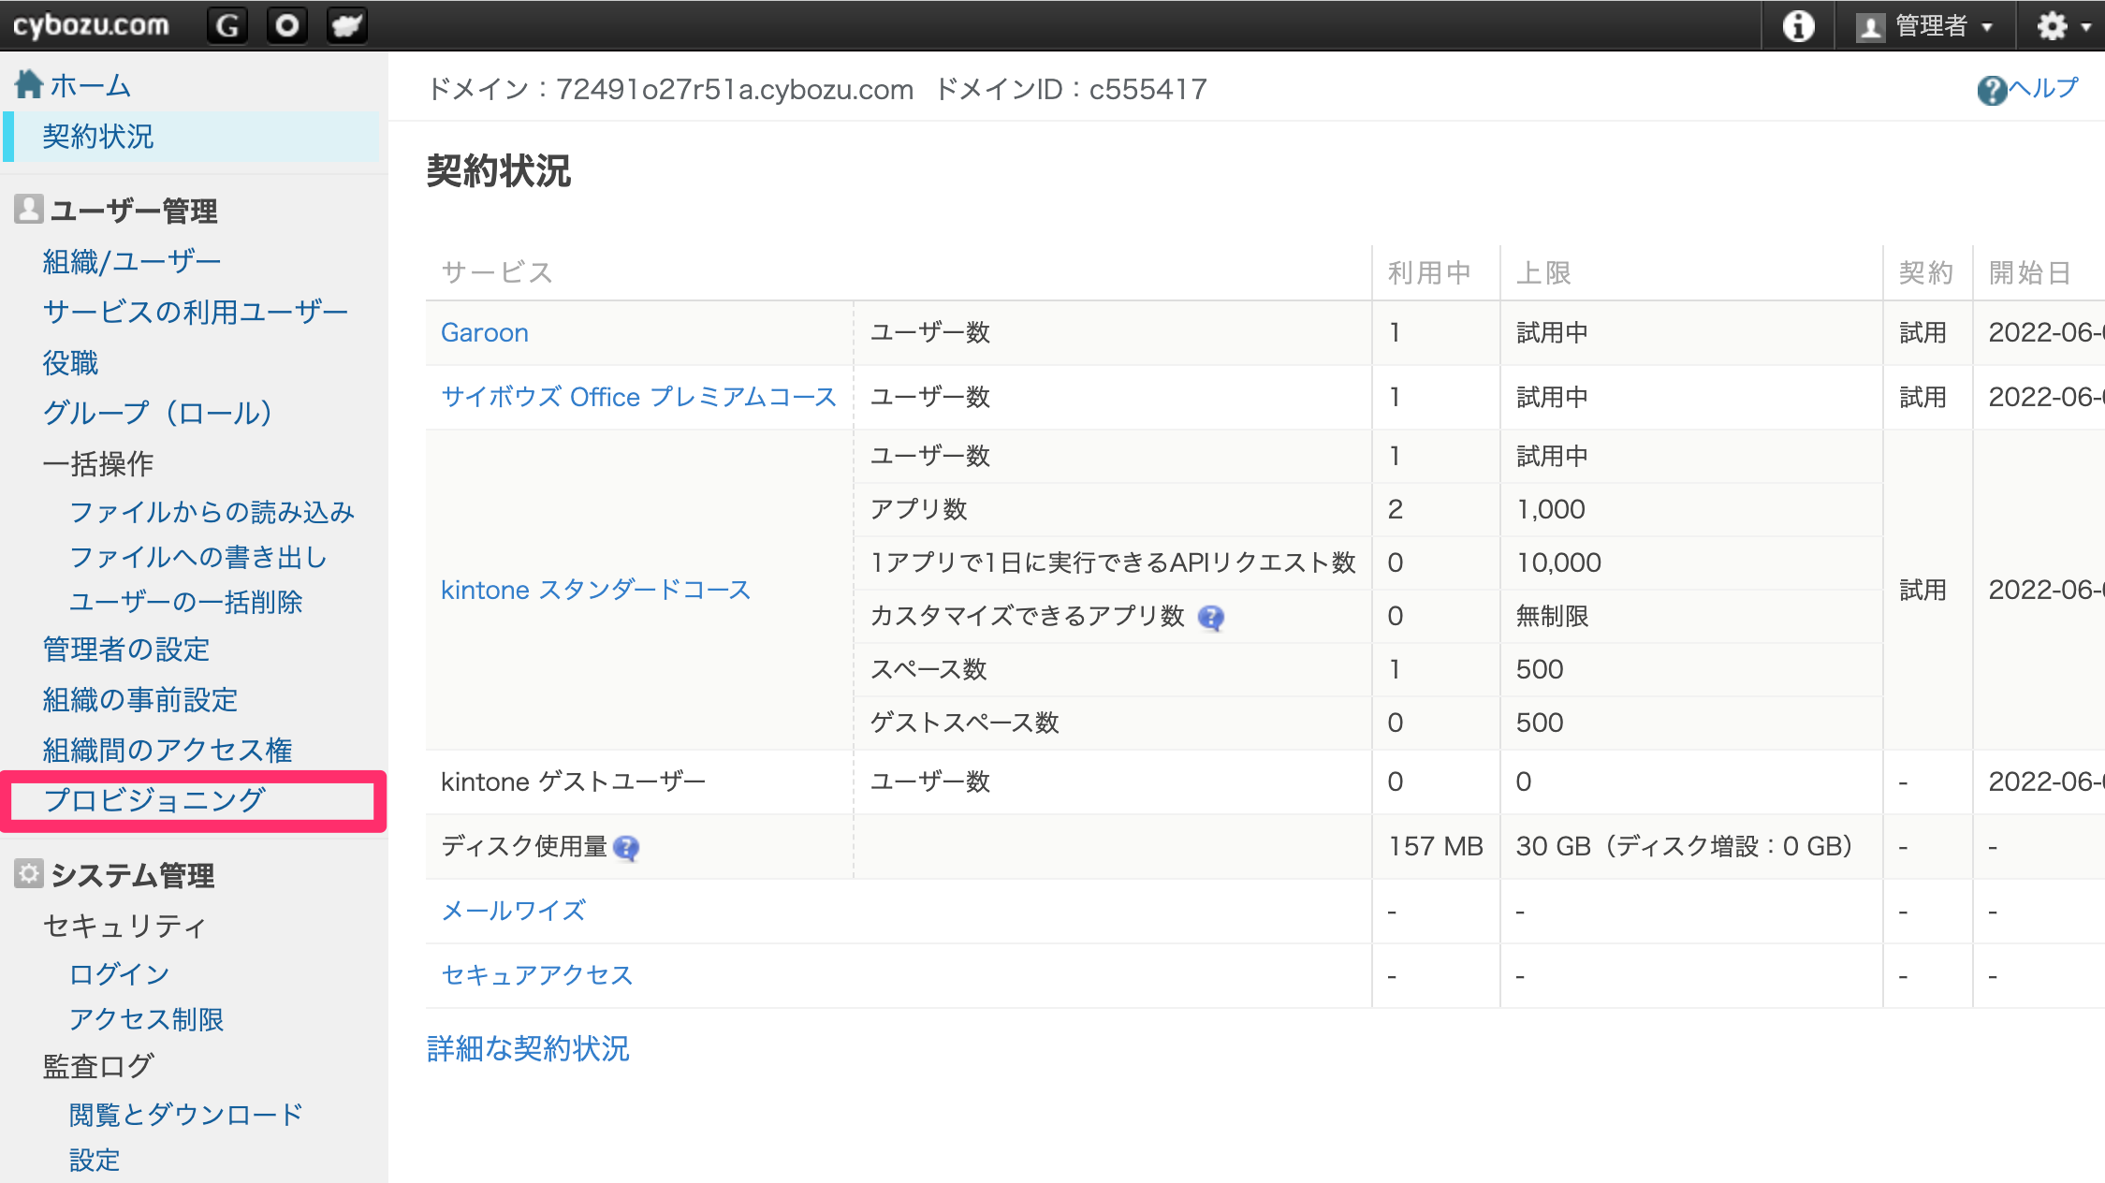Expand the dropdown arrow beside the gear icon

click(x=2086, y=27)
